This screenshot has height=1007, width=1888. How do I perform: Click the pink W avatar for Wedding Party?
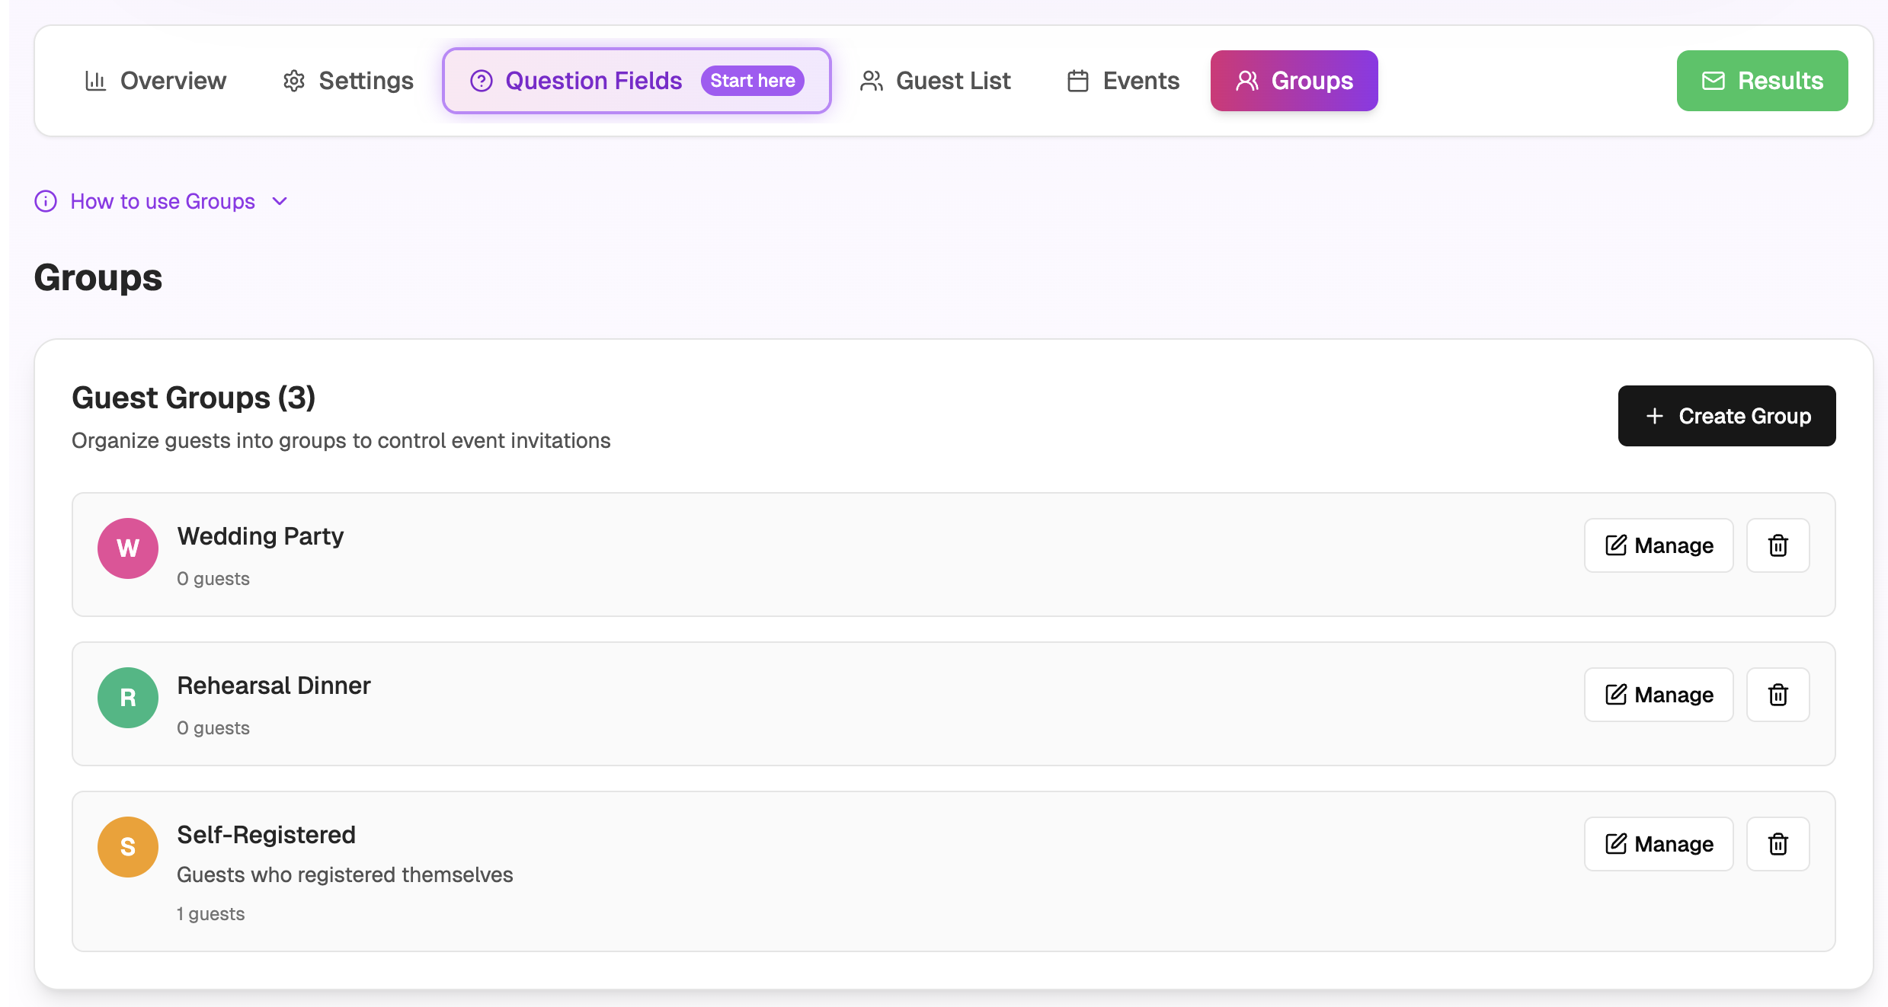[x=127, y=548]
